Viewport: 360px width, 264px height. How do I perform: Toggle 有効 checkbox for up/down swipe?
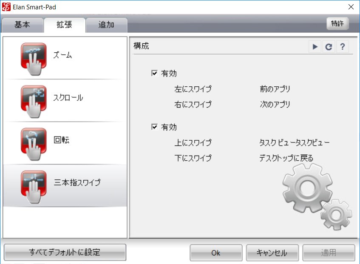pyautogui.click(x=154, y=127)
